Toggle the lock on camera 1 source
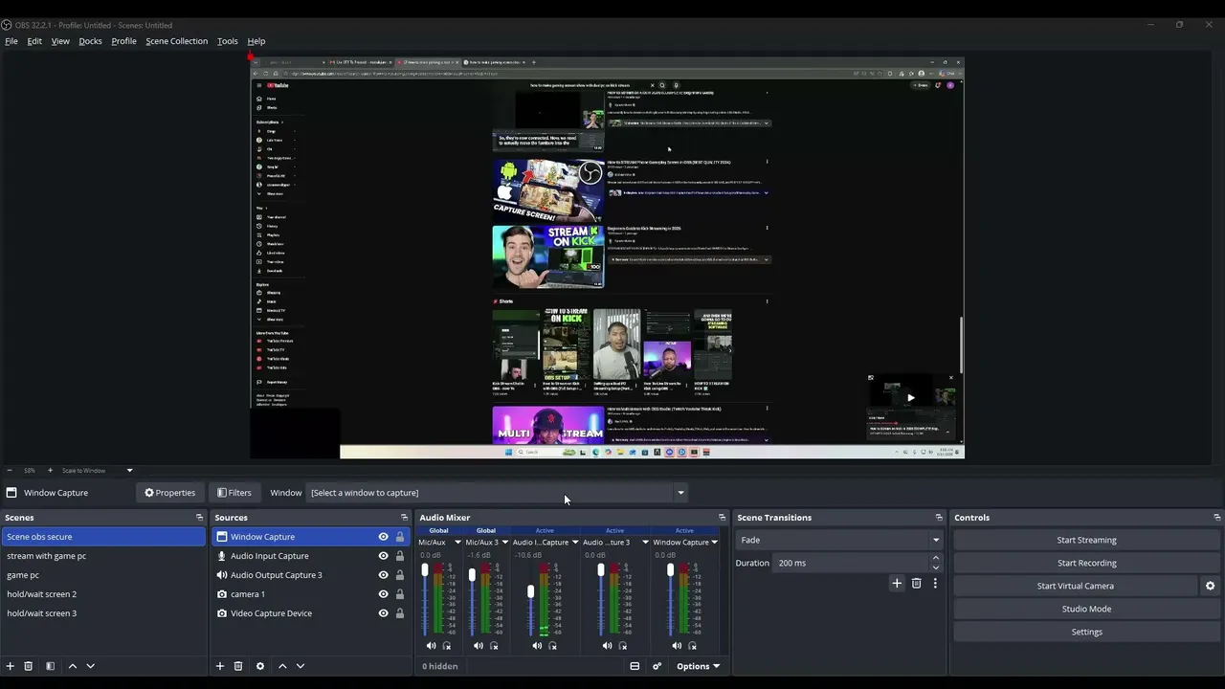Viewport: 1225px width, 689px height. [400, 594]
